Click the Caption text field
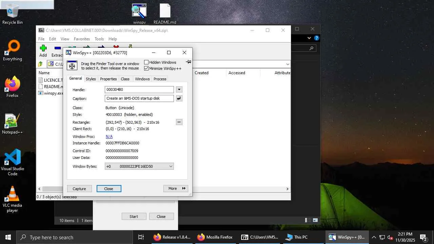Viewport: 434px width, 244px height. [x=139, y=98]
